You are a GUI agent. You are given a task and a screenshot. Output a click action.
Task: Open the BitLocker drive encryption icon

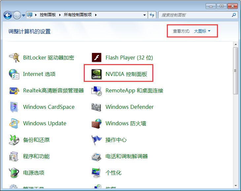click(x=14, y=58)
